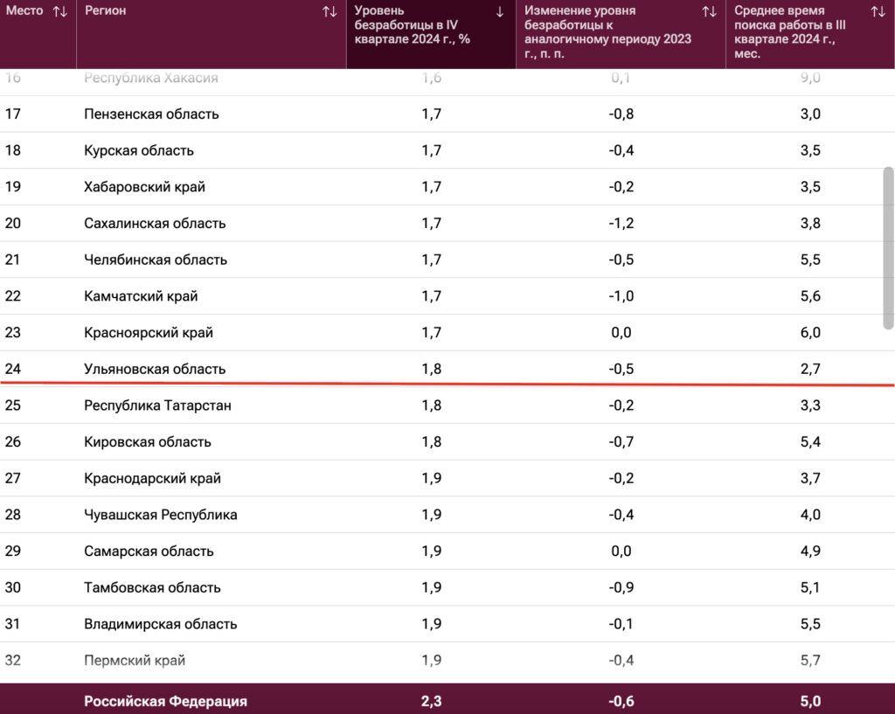Click the Пензенская область region name

[151, 114]
